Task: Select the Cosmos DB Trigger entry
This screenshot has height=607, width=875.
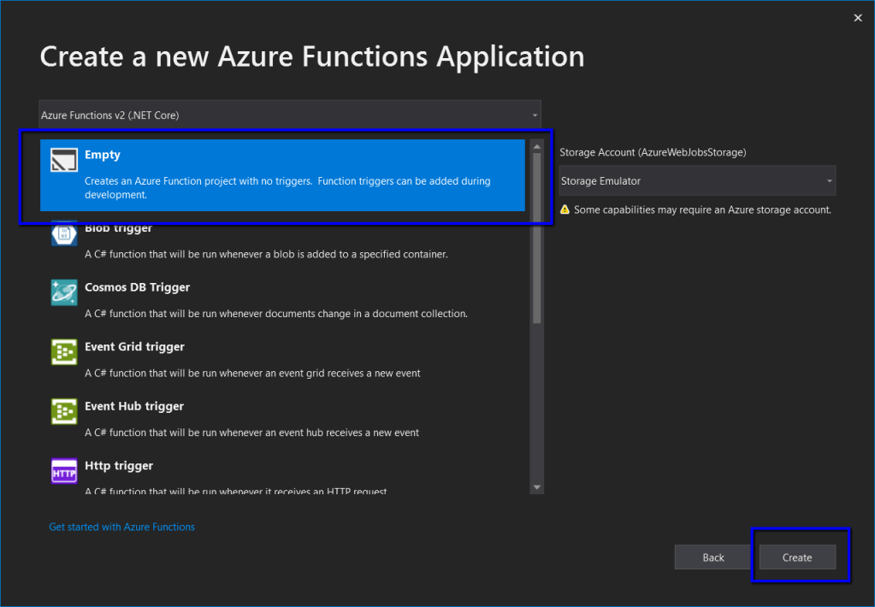Action: [257, 299]
